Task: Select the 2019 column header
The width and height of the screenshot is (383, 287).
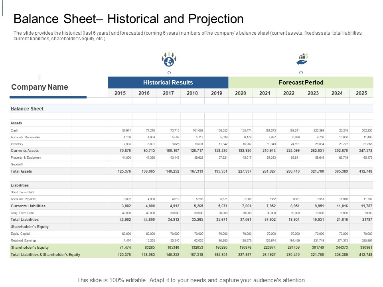Action: click(217, 93)
